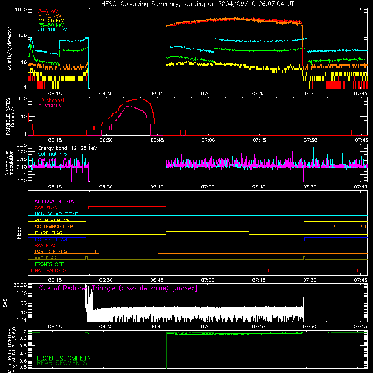Click the 'ATTENUATOR_STATE' flag label
The height and width of the screenshot is (373, 373).
(x=56, y=201)
